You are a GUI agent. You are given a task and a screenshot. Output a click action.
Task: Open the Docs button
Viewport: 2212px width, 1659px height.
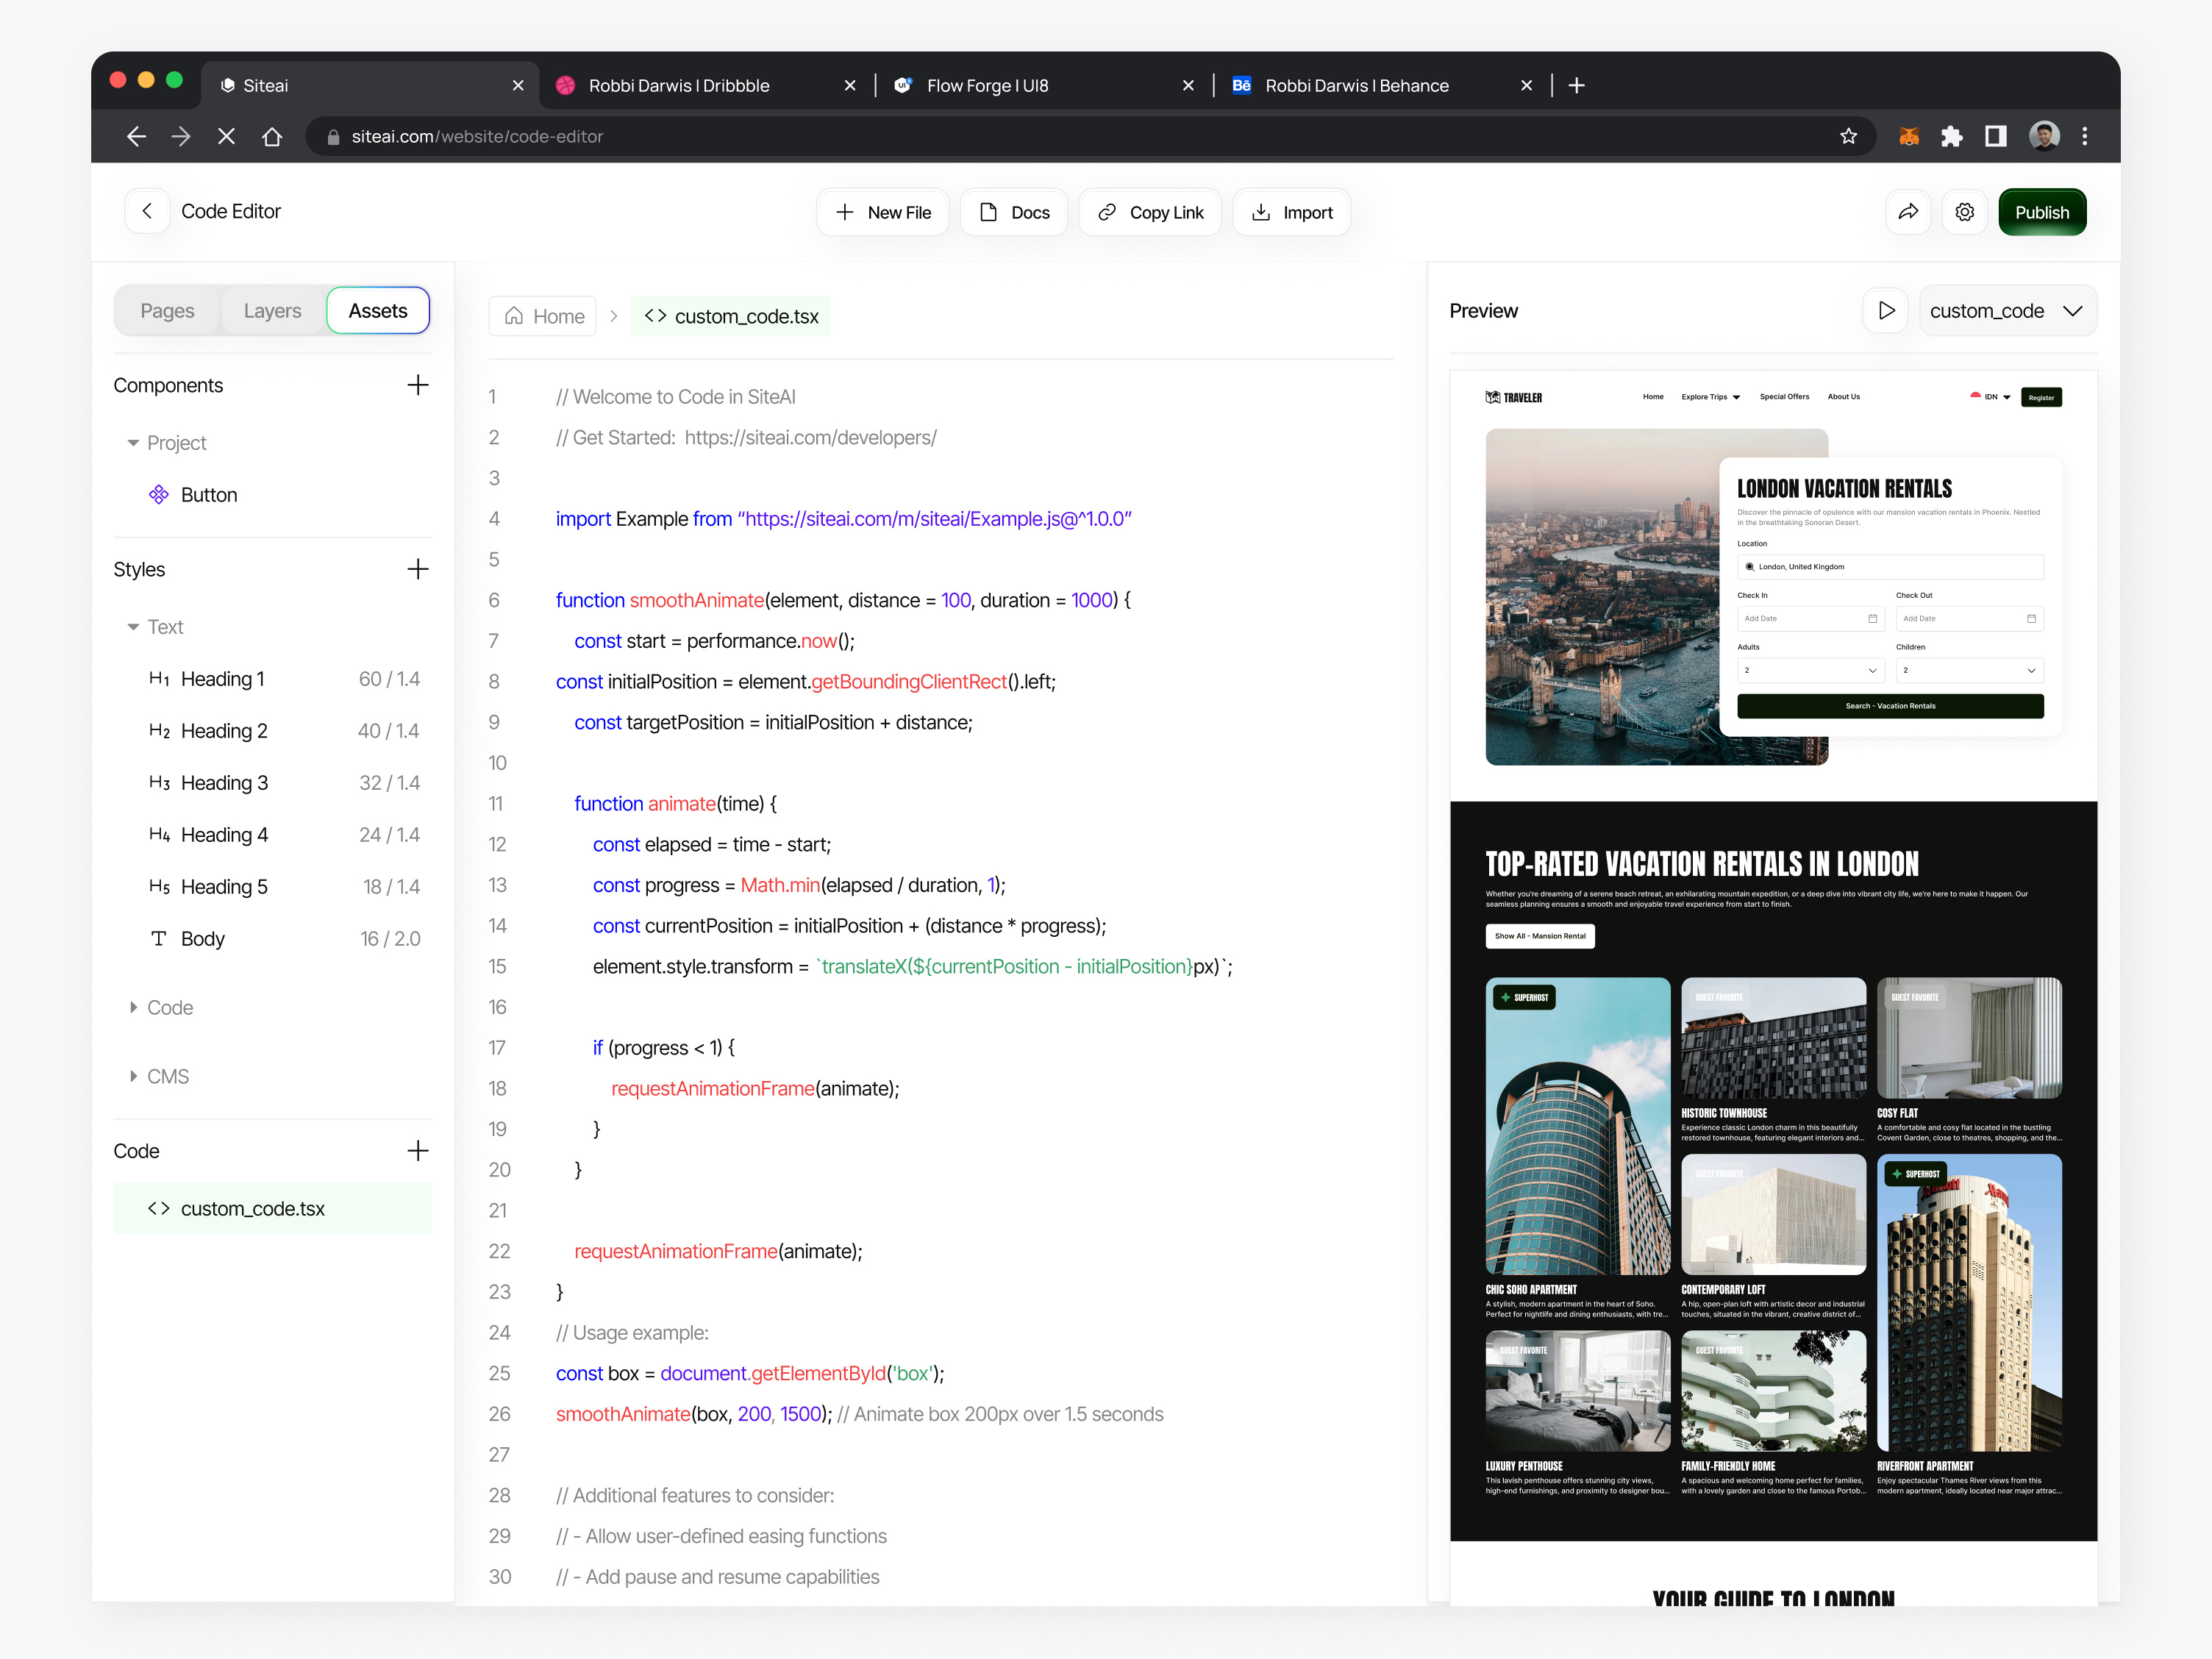[x=1013, y=211]
